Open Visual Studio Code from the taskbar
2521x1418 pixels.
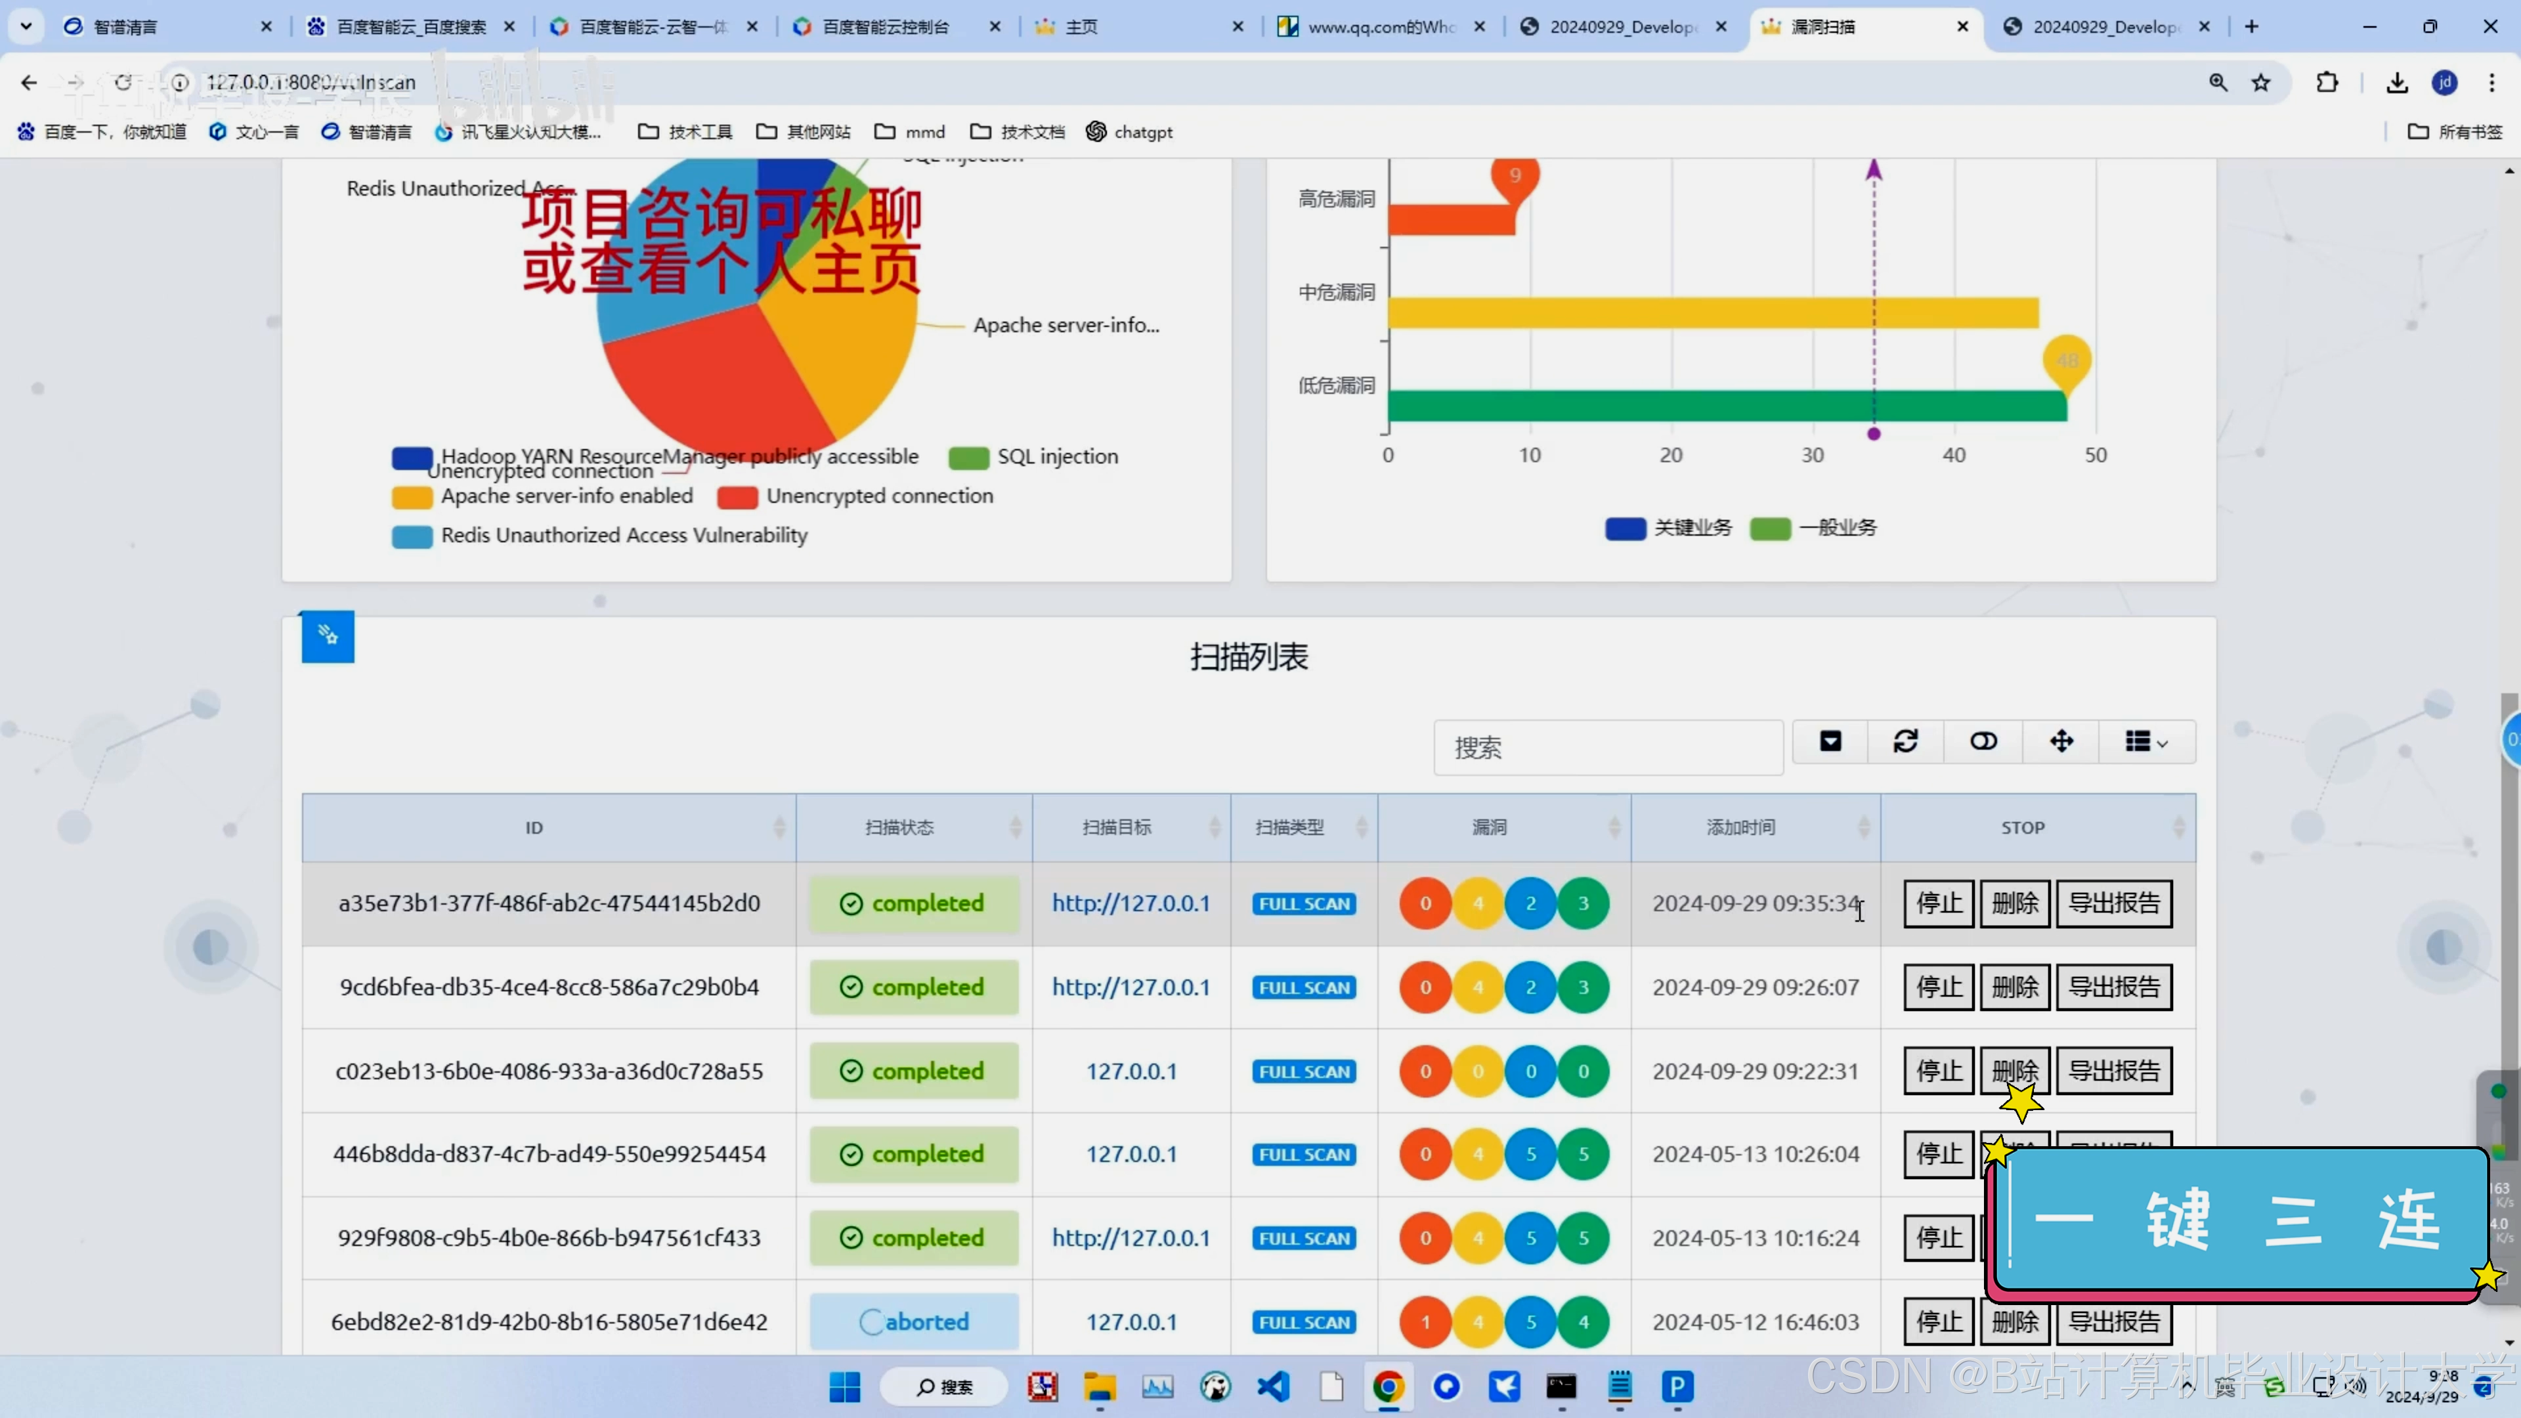tap(1273, 1386)
